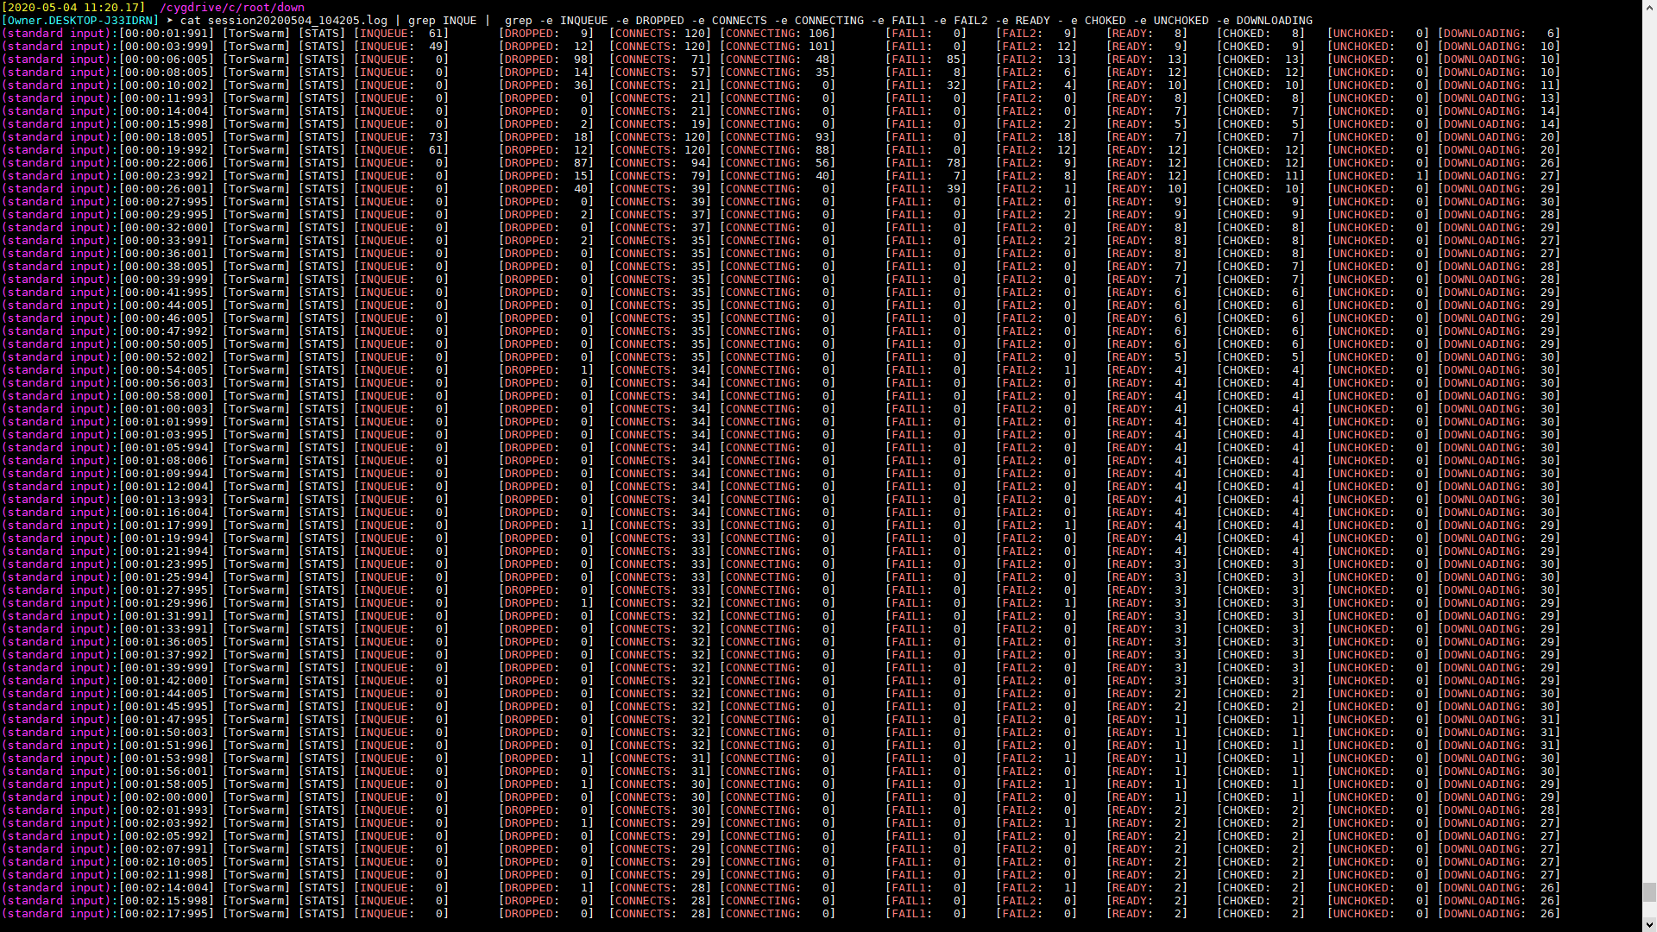Click the DOWNLOADING value 6 in first row
Image resolution: width=1657 pixels, height=932 pixels.
click(1552, 34)
